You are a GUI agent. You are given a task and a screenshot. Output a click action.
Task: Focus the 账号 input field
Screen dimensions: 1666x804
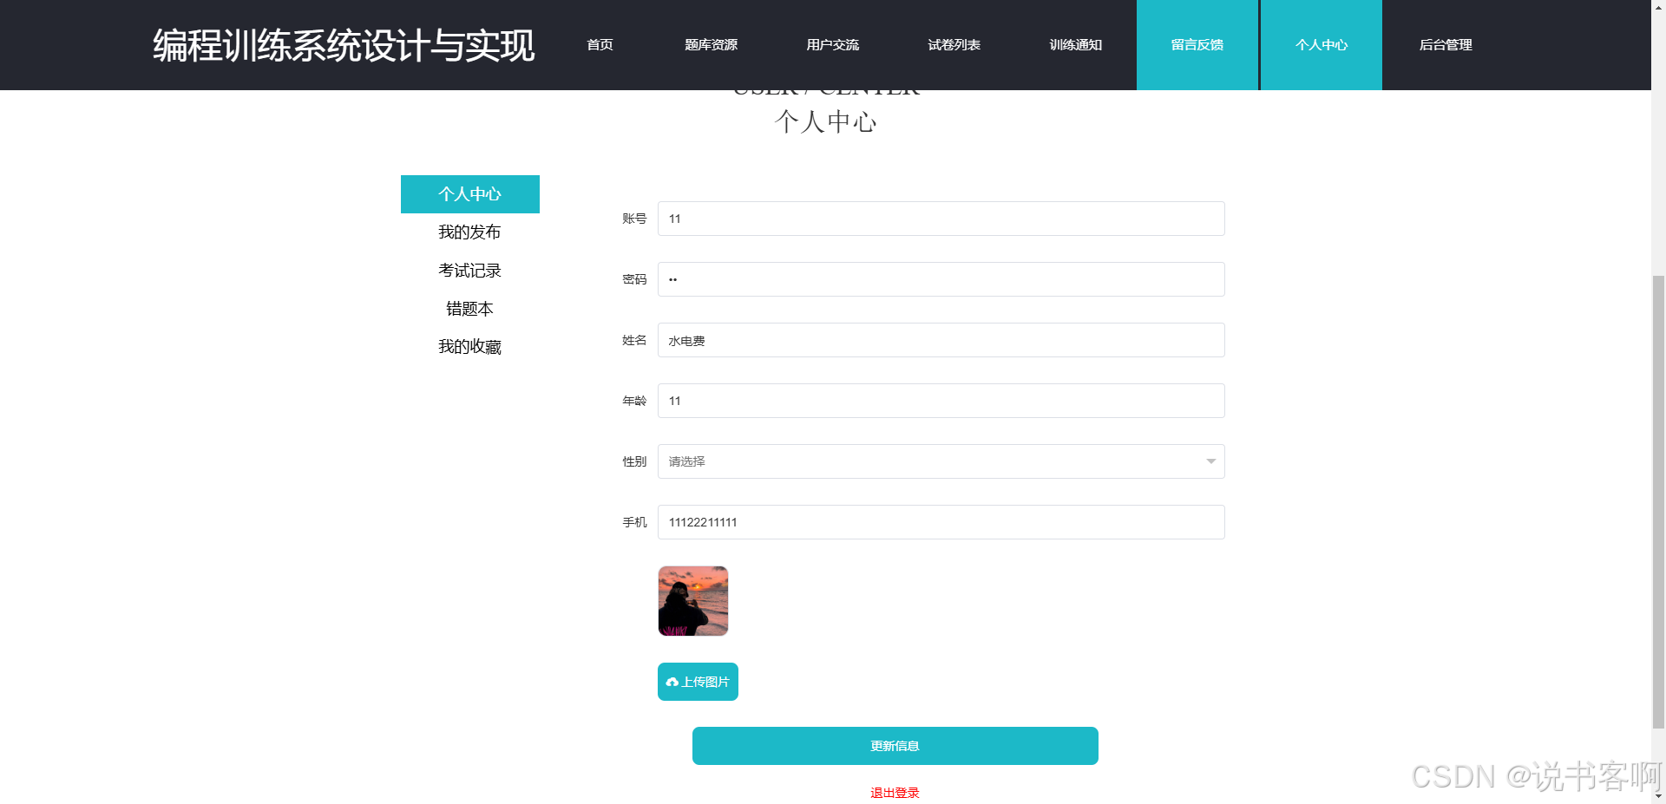[941, 219]
